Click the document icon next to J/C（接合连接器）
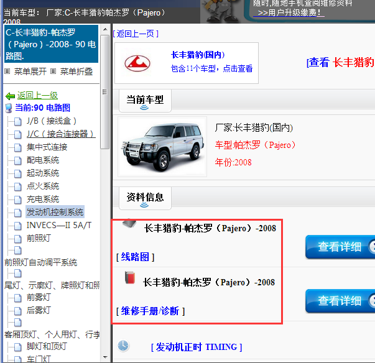The image size is (375, 363). tap(17, 134)
